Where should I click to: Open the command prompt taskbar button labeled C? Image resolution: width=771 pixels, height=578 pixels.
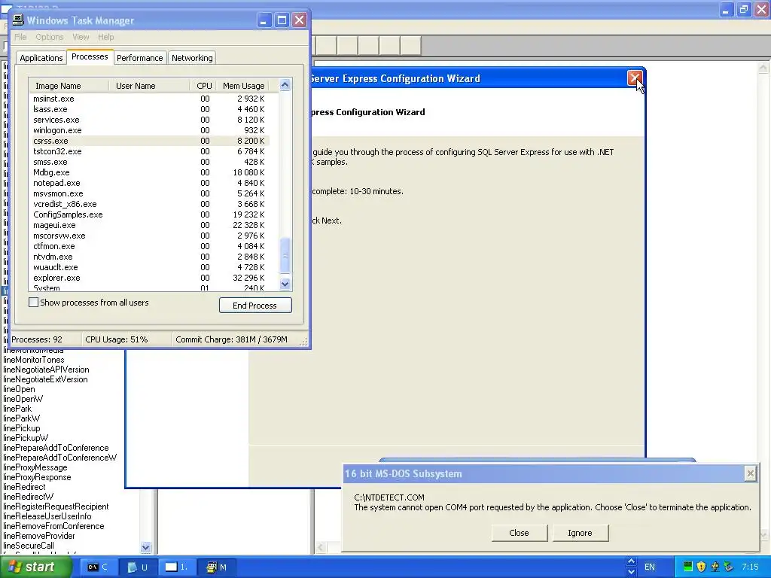tap(97, 567)
